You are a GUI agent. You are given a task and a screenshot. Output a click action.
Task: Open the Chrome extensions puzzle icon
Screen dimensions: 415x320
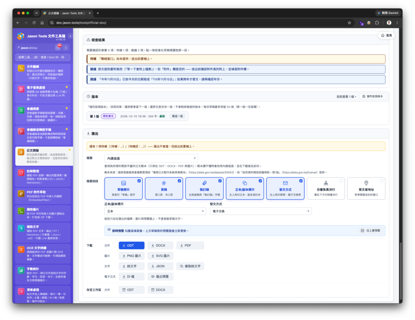pos(377,23)
